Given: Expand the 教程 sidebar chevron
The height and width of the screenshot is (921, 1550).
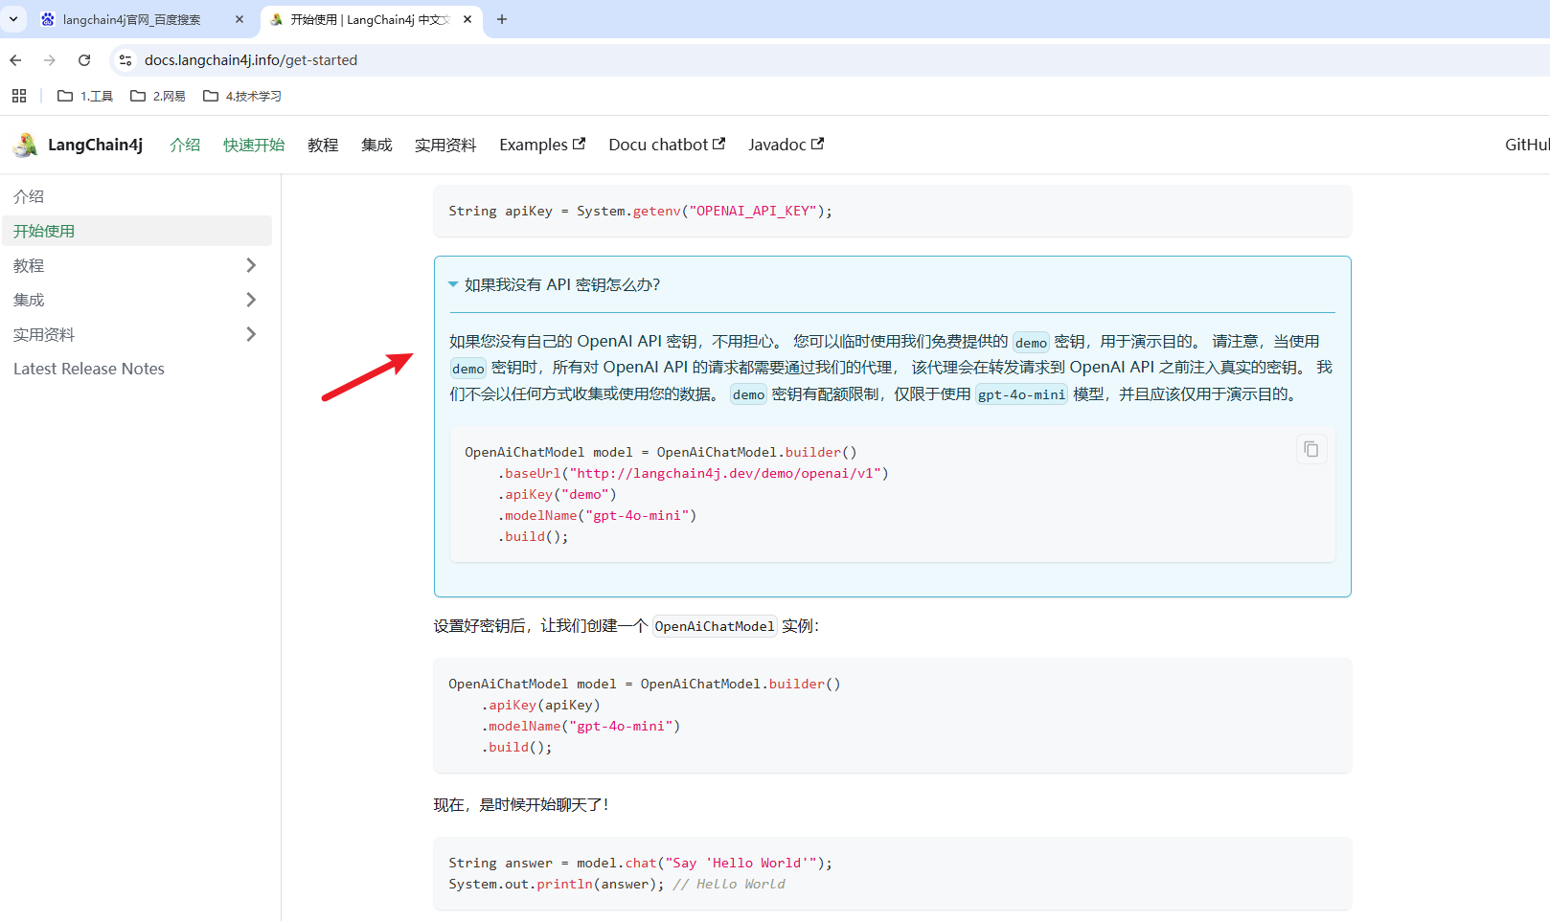Looking at the screenshot, I should point(251,265).
